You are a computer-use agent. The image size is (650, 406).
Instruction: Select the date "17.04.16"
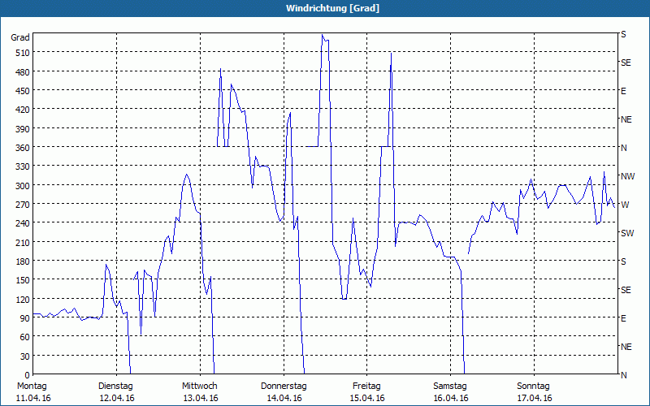[x=535, y=399]
